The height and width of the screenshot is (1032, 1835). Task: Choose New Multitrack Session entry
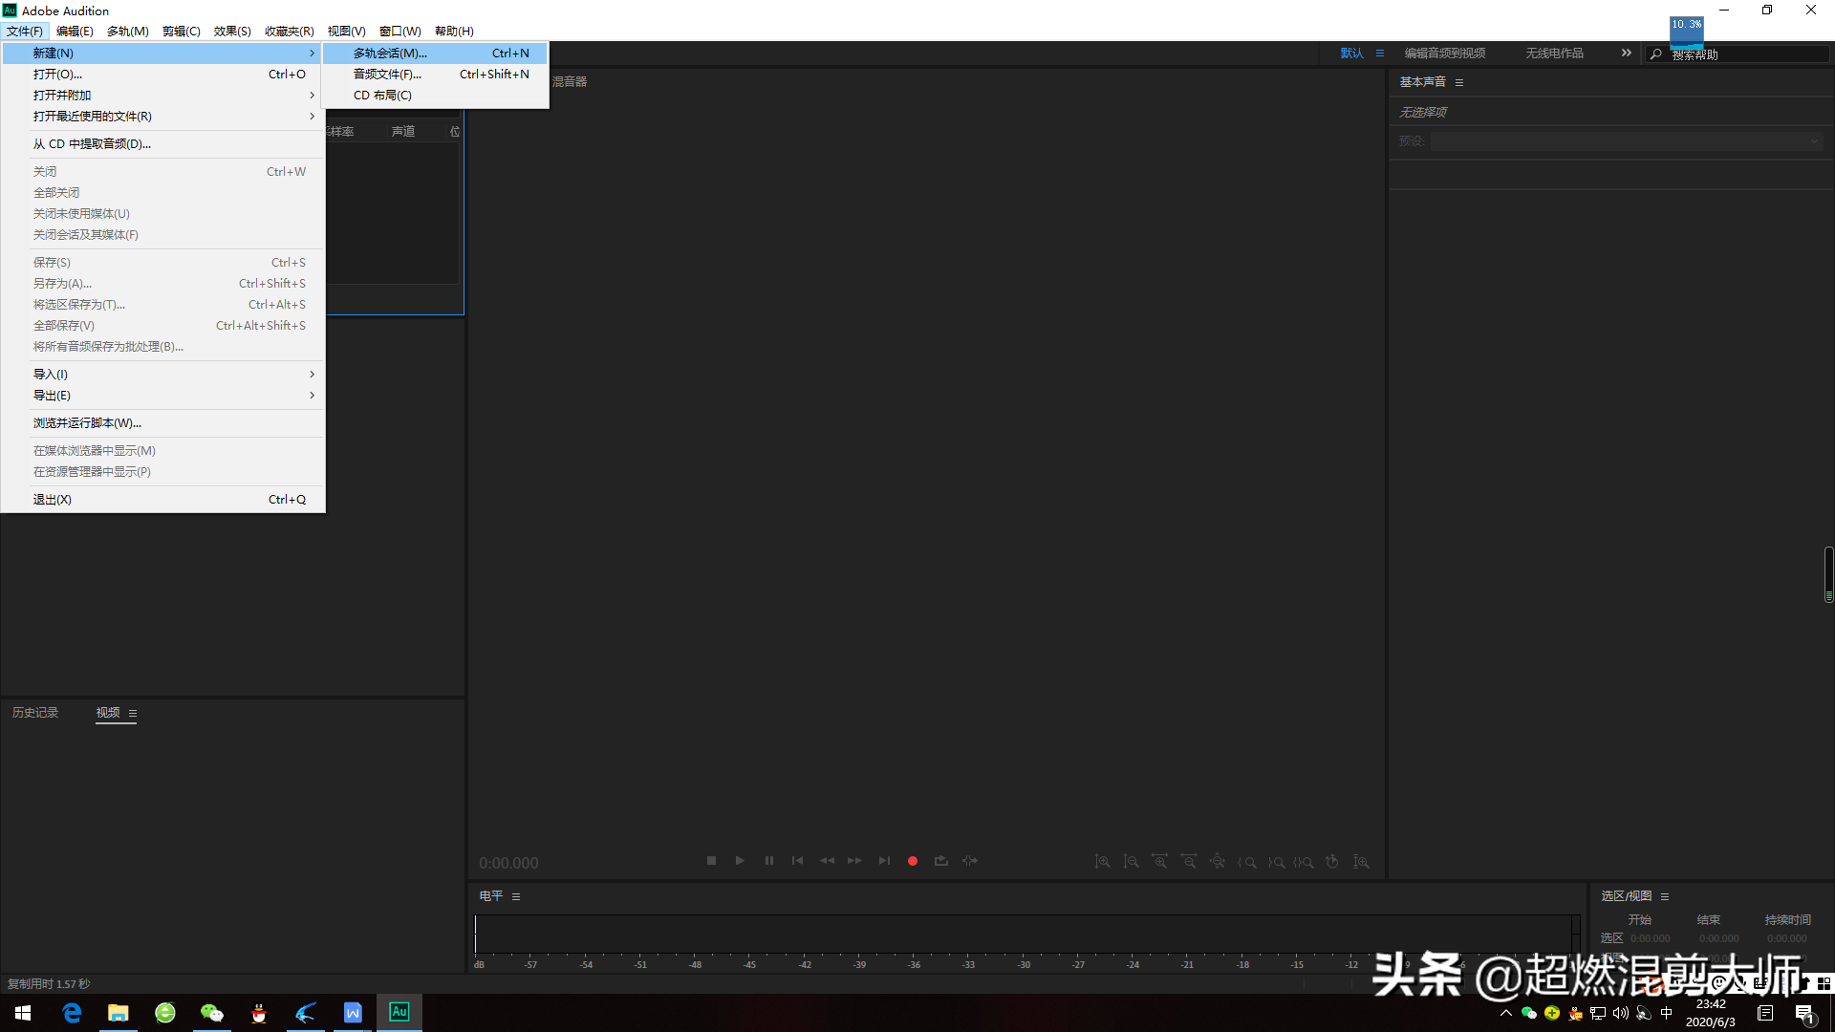click(436, 54)
